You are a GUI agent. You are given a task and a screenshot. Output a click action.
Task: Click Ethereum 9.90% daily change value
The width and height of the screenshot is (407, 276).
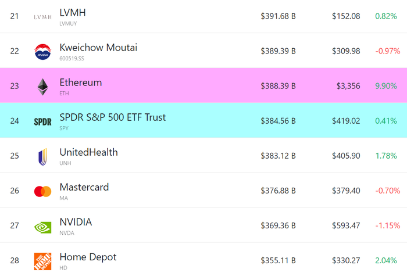[386, 86]
